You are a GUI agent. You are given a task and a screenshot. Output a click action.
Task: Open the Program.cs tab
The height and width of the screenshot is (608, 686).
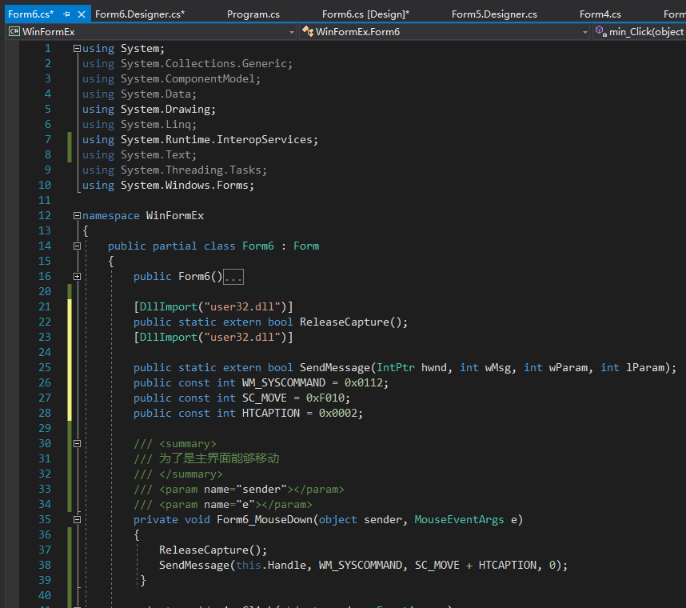tap(253, 14)
